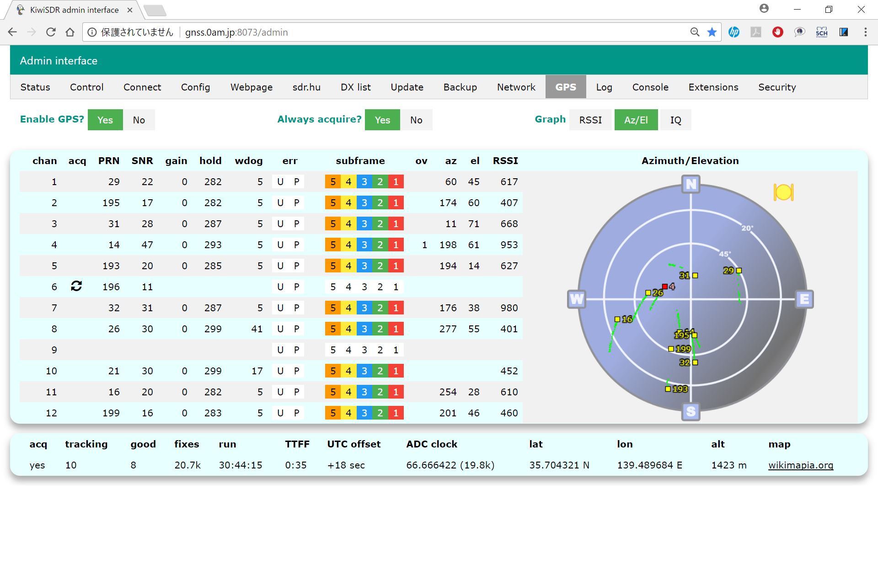Click the red satellite 4 marker on the azimuth plot
Screen dimensions: 878x564
click(x=665, y=287)
